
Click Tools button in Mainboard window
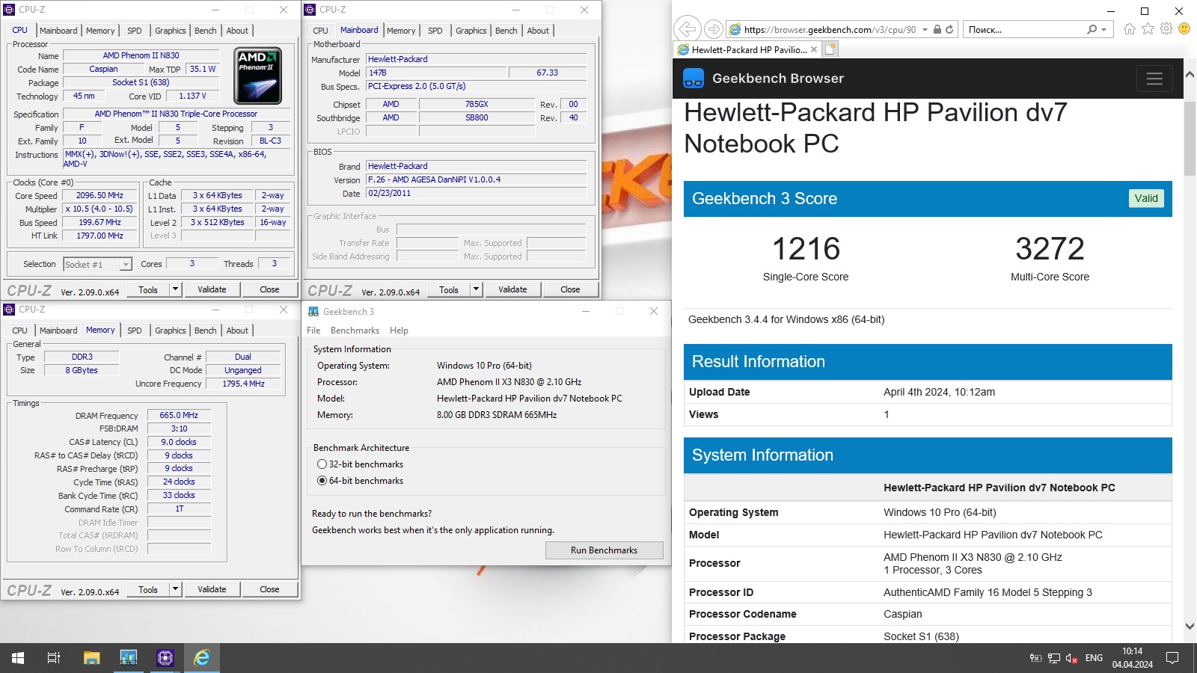pyautogui.click(x=449, y=289)
